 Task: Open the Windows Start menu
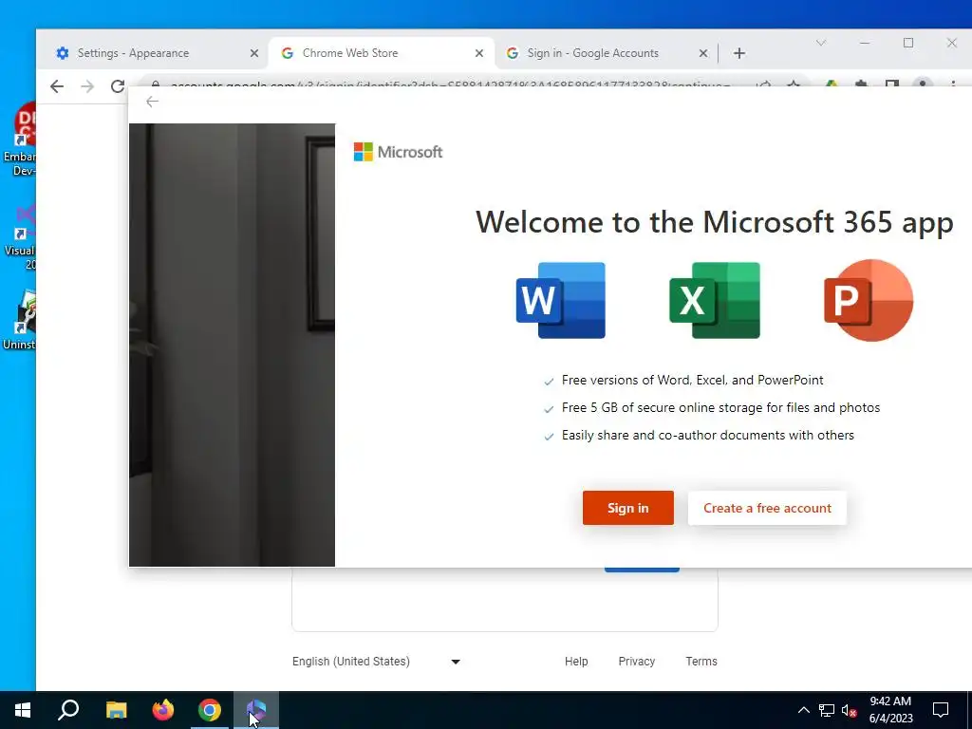23,710
